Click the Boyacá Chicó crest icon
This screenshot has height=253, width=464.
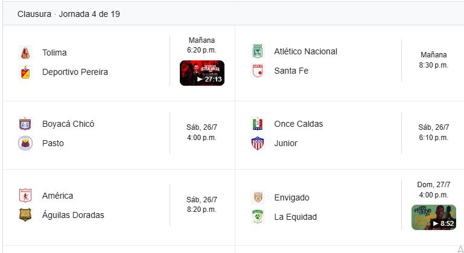point(25,124)
